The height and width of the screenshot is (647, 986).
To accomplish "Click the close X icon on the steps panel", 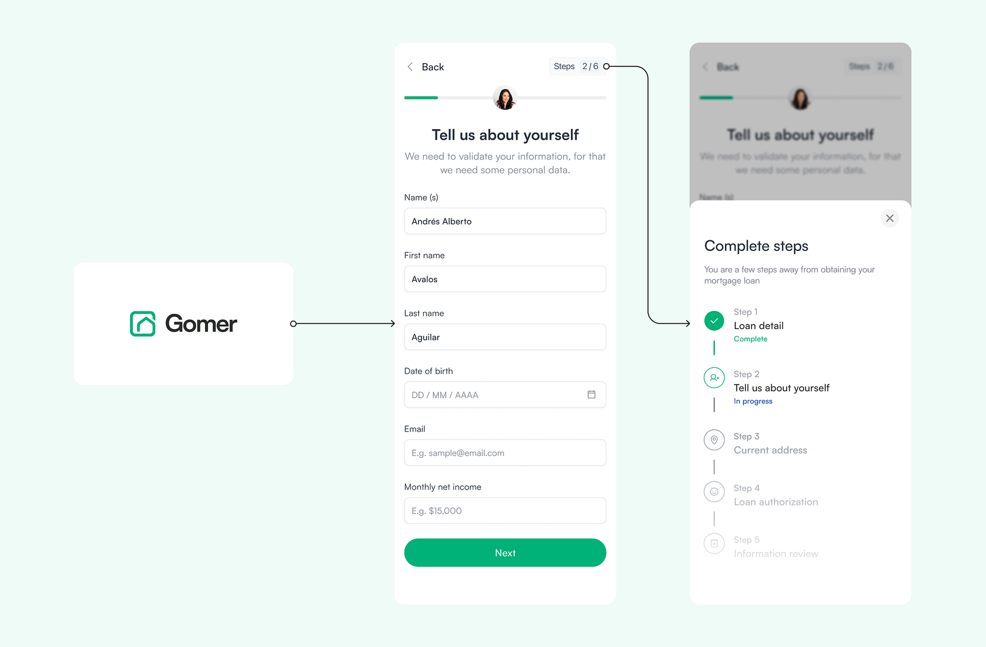I will click(x=890, y=218).
